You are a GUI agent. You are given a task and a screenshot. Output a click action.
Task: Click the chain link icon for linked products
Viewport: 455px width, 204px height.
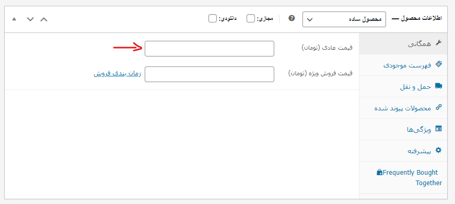[439, 108]
